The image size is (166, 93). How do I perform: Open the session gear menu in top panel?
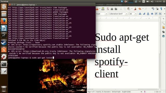[x=164, y=2]
